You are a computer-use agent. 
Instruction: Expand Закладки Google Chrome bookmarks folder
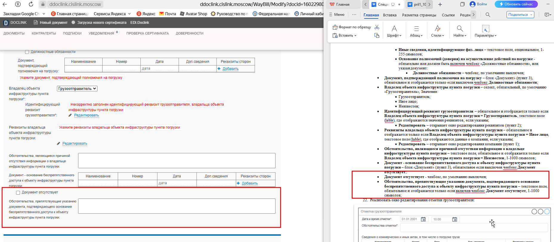24,14
